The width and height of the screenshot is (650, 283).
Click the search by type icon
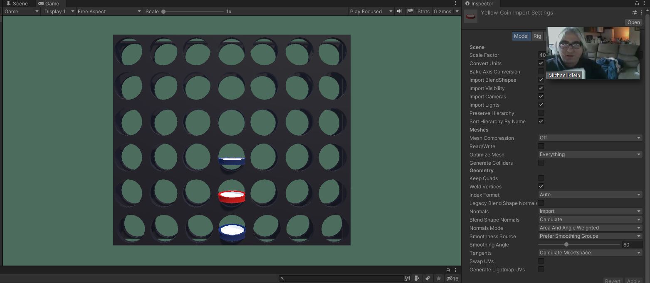[x=417, y=278]
